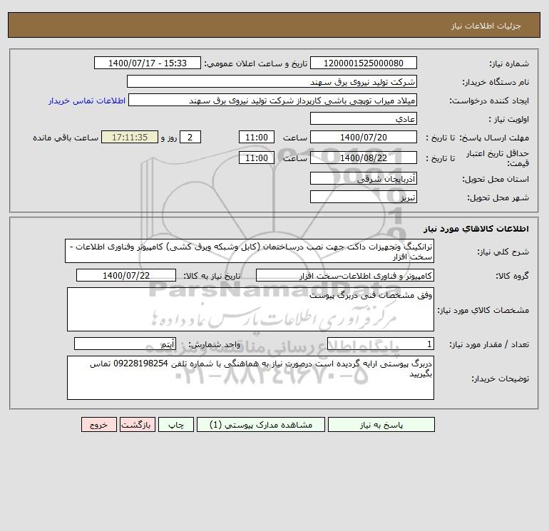Click the announcement date field 1400/07/17 - 15:33
The image size is (549, 531).
click(148, 63)
